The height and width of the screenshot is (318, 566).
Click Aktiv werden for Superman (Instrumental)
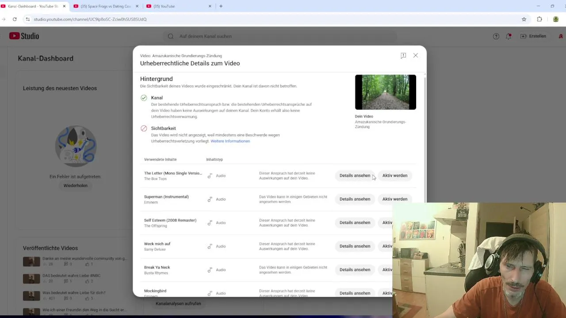point(395,199)
